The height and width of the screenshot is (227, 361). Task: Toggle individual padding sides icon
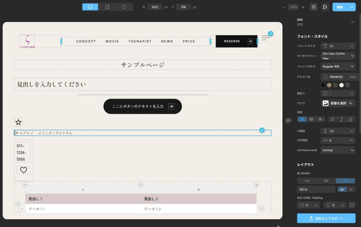click(352, 205)
